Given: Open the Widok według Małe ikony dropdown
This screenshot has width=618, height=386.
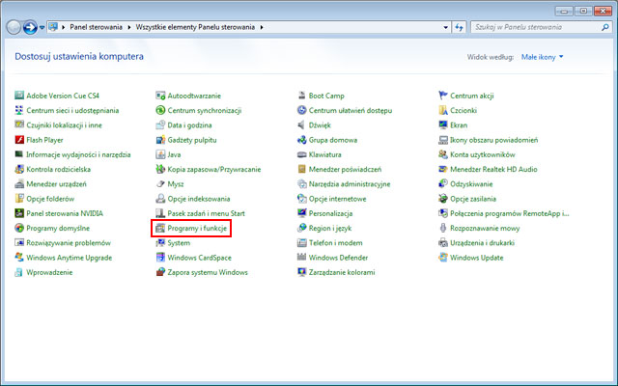Looking at the screenshot, I should pos(542,57).
